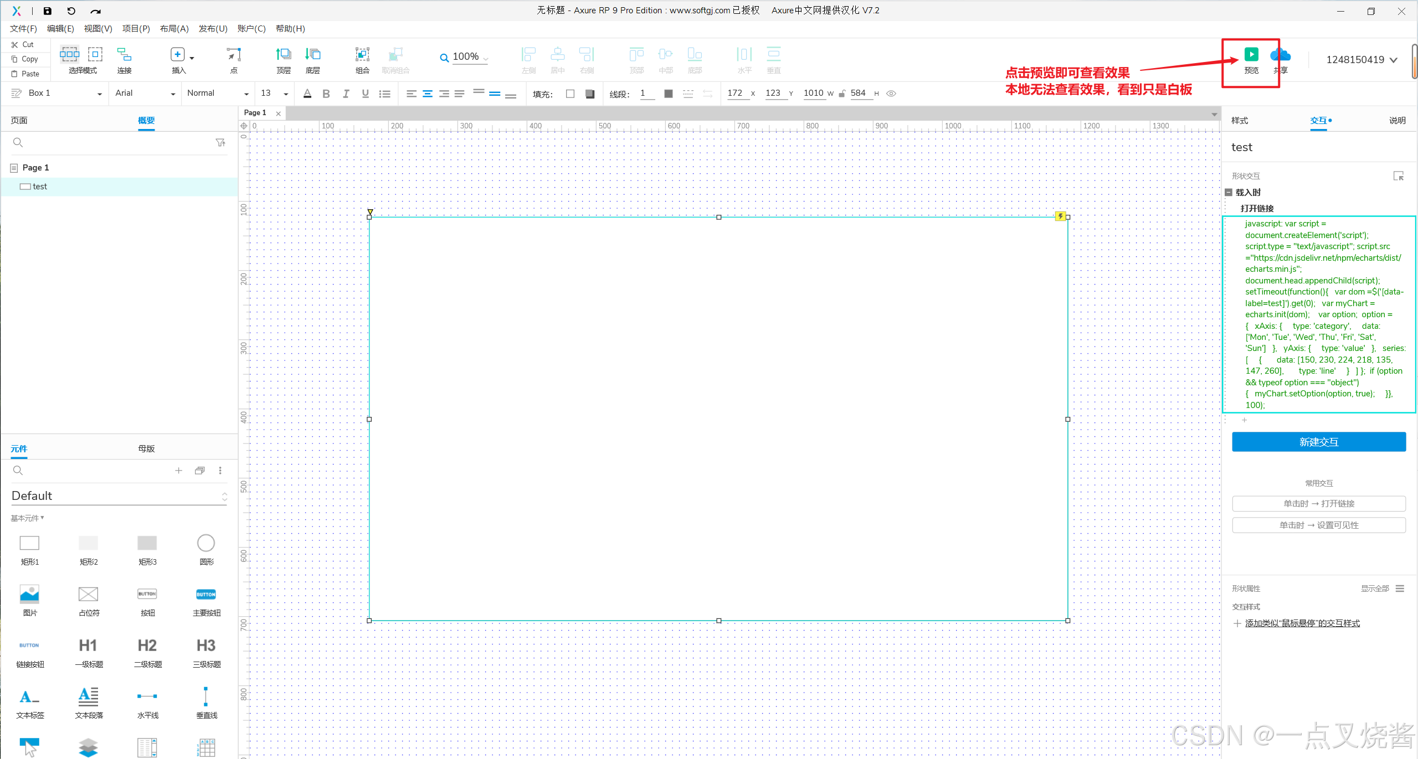Click the Send to Back icon
1418x759 pixels.
click(x=312, y=54)
